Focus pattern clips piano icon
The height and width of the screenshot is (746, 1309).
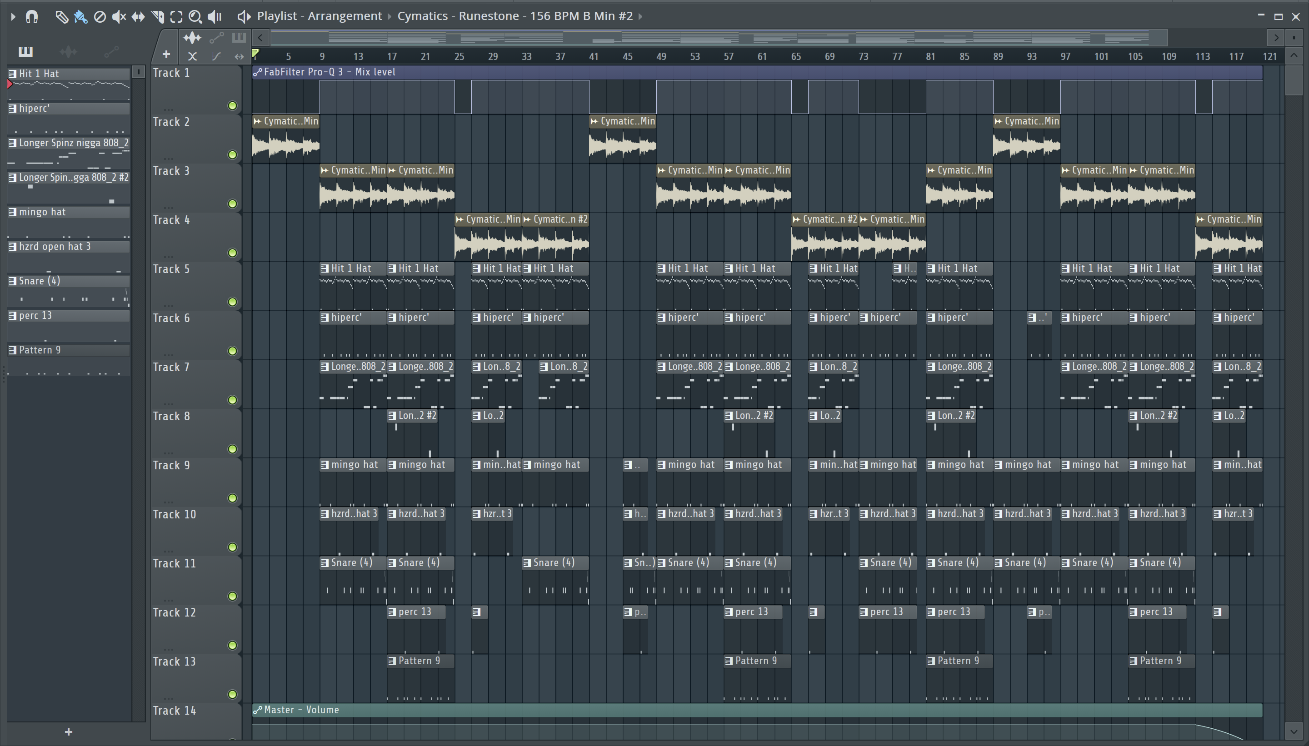(x=239, y=37)
